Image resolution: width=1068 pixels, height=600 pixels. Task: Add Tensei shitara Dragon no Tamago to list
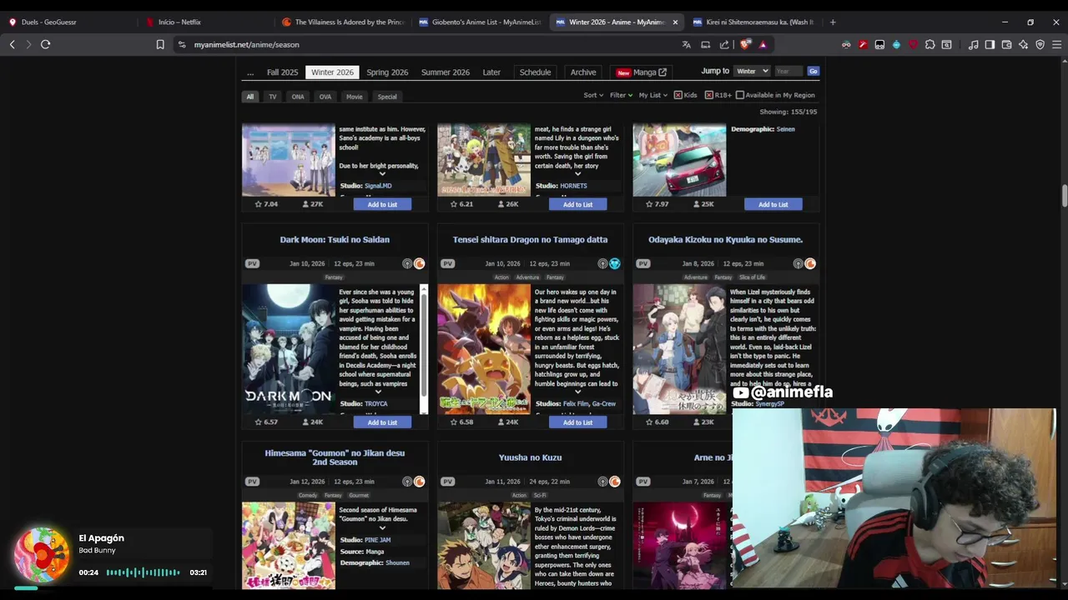coord(577,422)
